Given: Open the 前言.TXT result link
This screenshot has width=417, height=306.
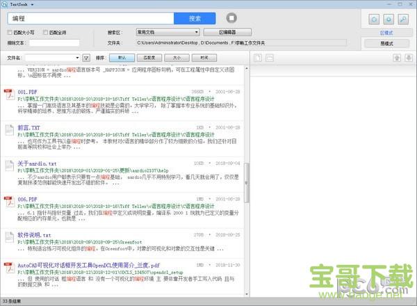Looking at the screenshot, I should coord(28,128).
